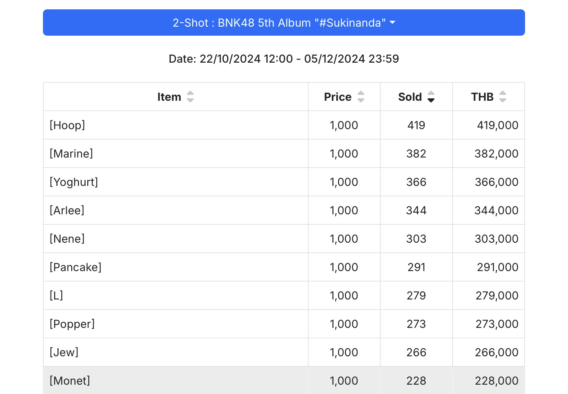
Task: Select the [Hoop] row
Action: tap(284, 125)
